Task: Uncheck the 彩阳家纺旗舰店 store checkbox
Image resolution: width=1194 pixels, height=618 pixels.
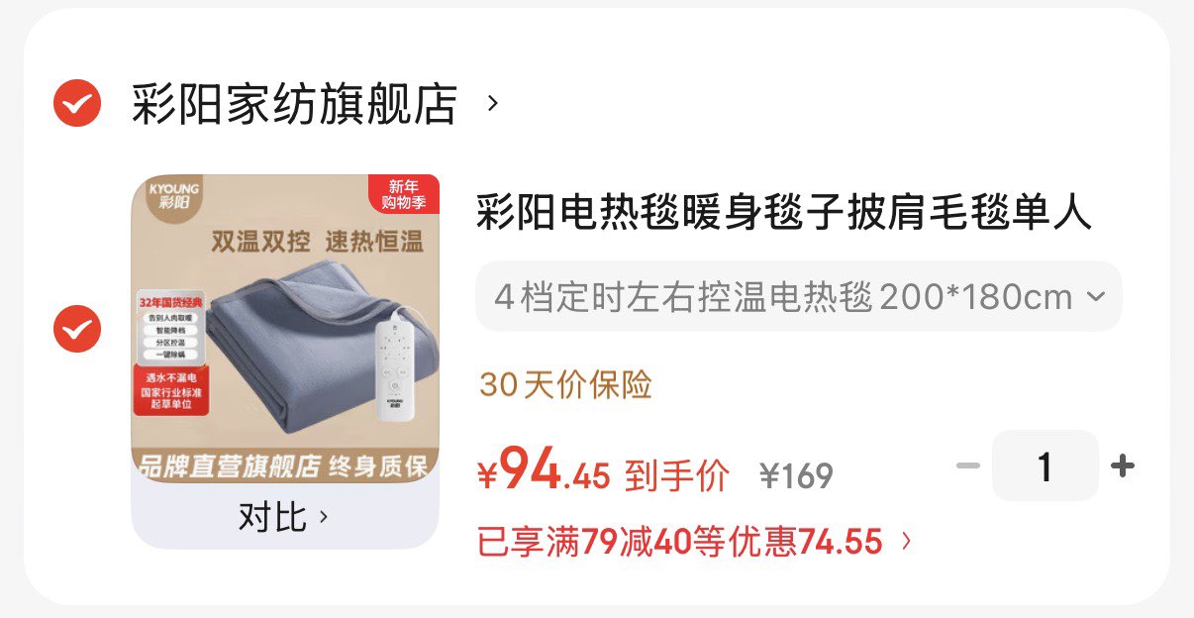Action: click(77, 102)
